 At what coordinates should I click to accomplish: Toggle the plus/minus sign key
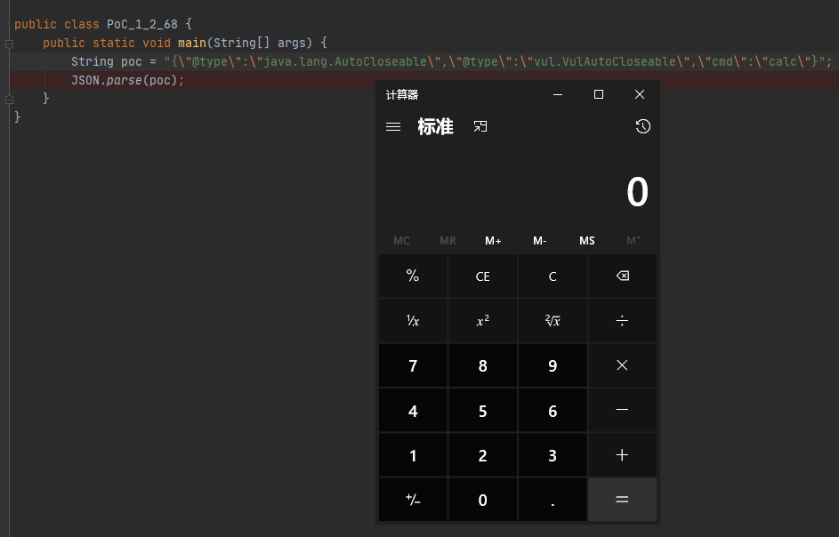413,500
